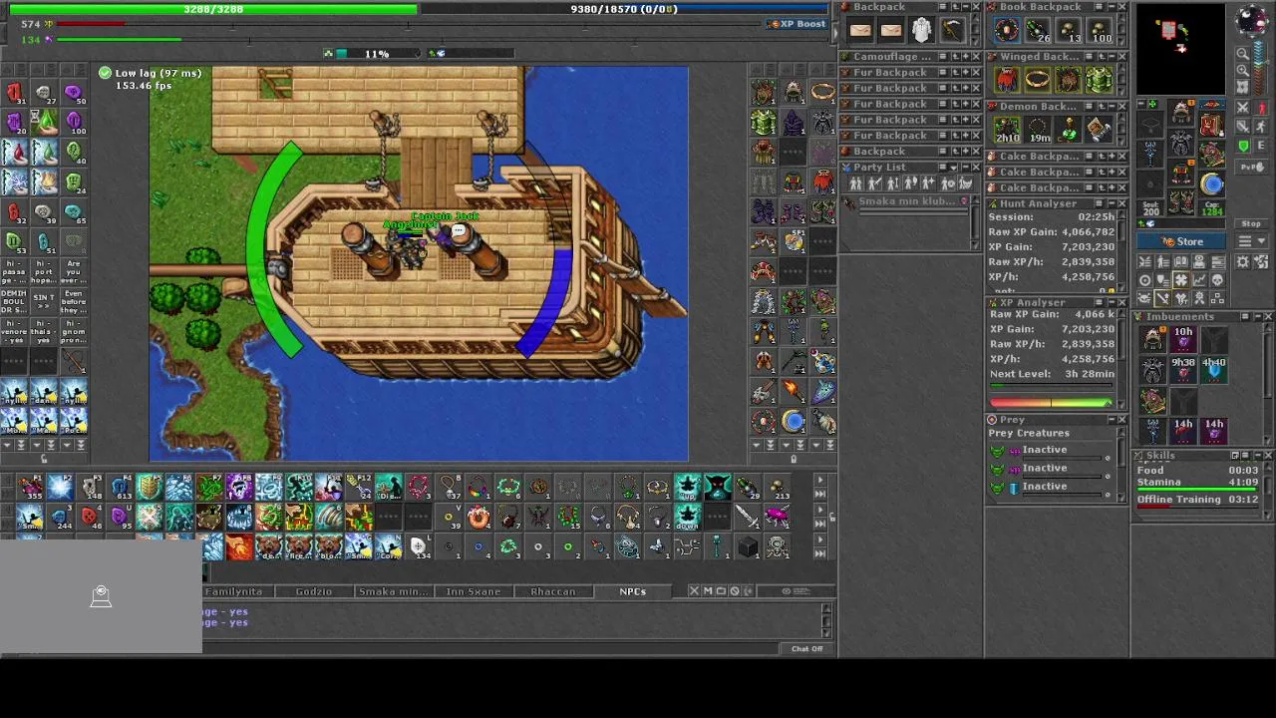This screenshot has width=1276, height=718.
Task: Collapse the Skills panel
Action: [x=1256, y=455]
